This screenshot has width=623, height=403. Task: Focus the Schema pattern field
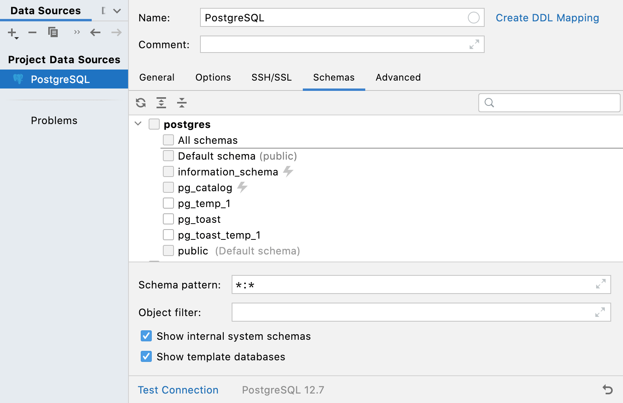(421, 284)
